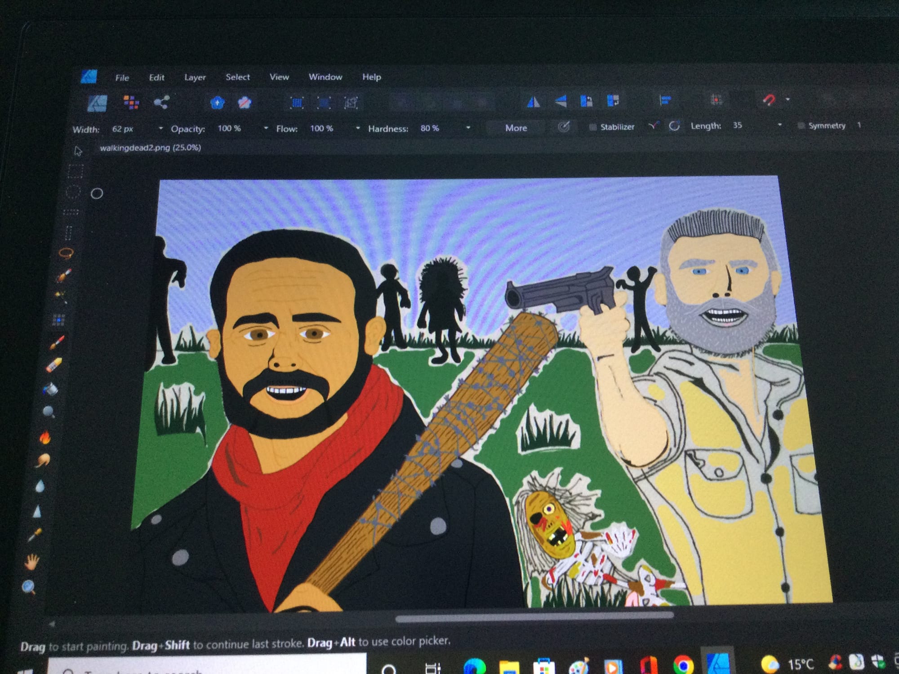
Task: Select the Blur droplet tool
Action: pos(40,486)
